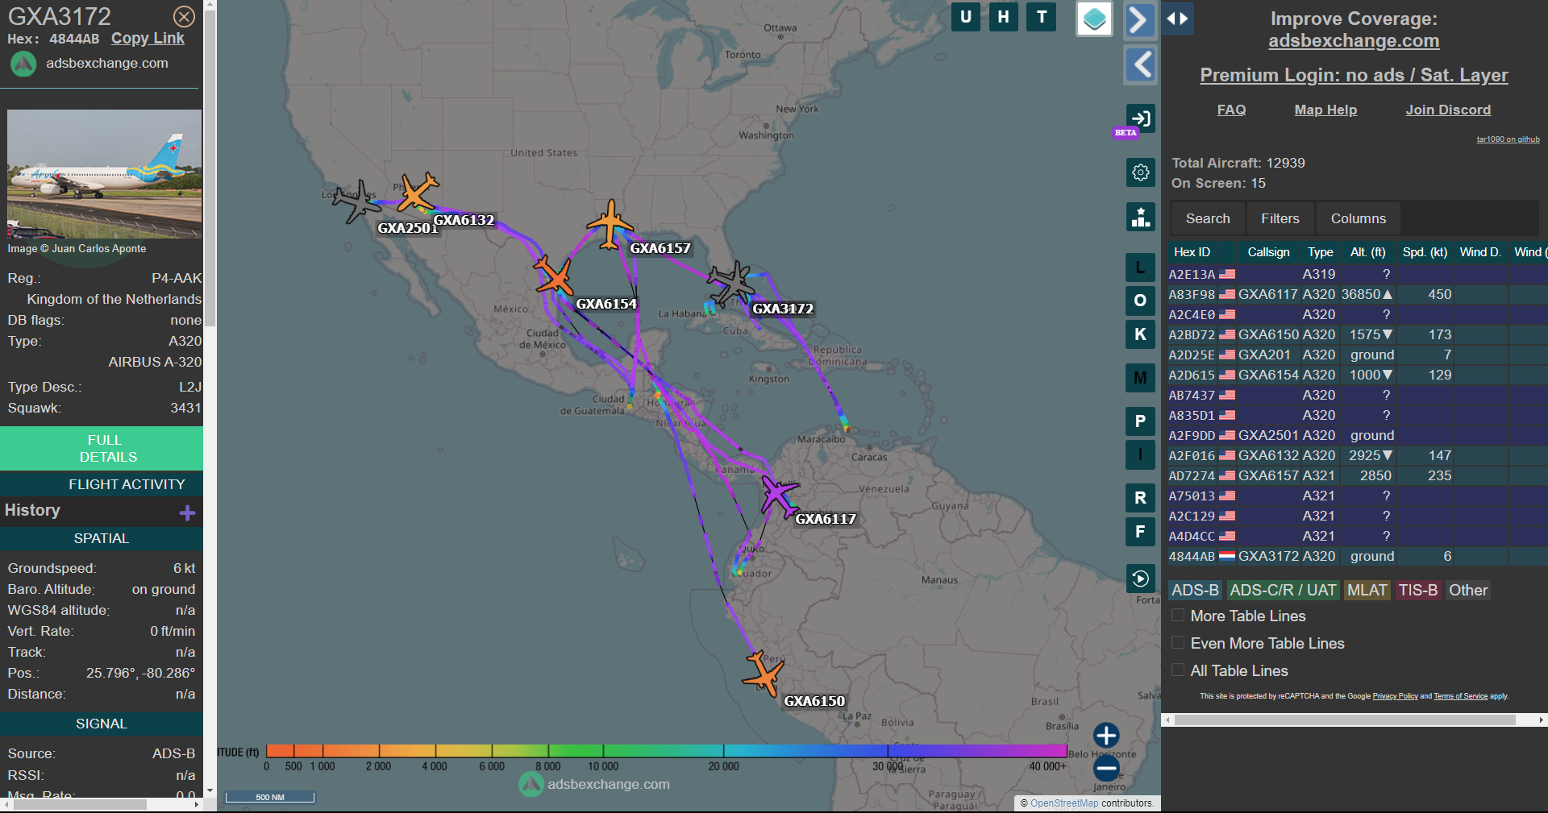Screen dimensions: 1548x813
Task: Click the right arrow sidebar expand icon
Action: (x=1140, y=20)
